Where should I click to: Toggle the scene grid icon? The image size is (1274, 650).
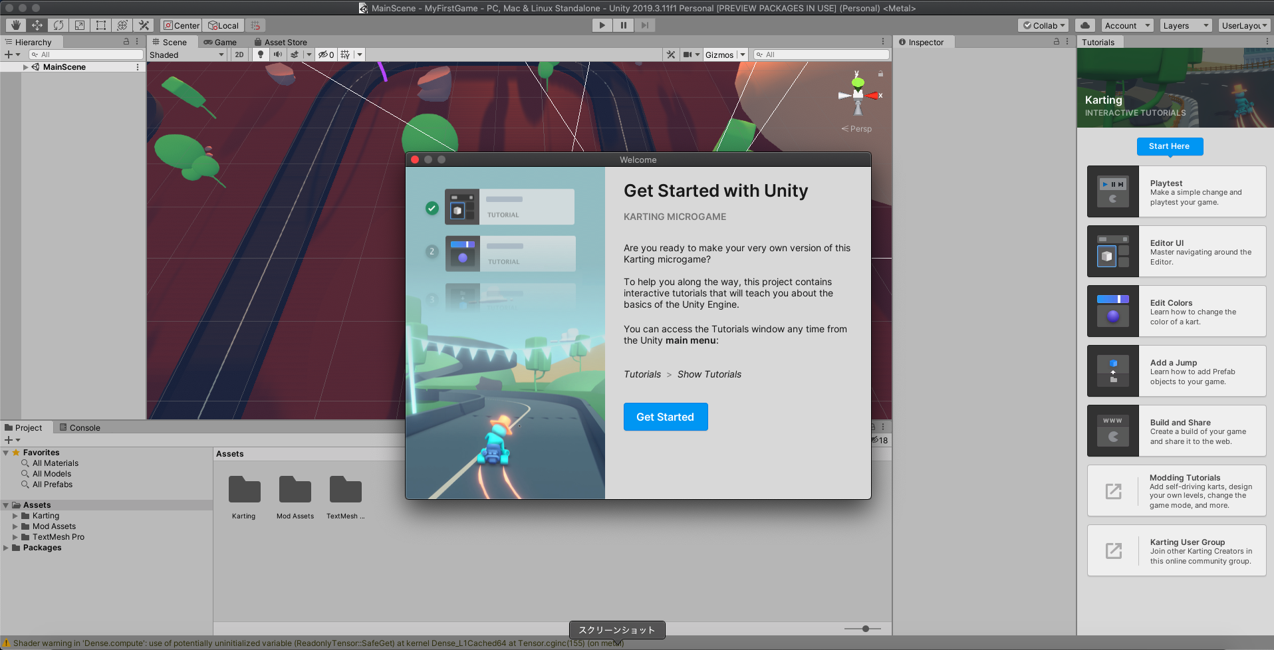coord(345,54)
